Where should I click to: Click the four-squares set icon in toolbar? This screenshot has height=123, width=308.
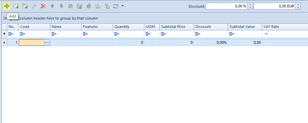click(x=70, y=6)
